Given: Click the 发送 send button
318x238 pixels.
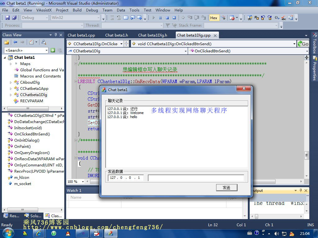Looking at the screenshot, I should pyautogui.click(x=226, y=187).
